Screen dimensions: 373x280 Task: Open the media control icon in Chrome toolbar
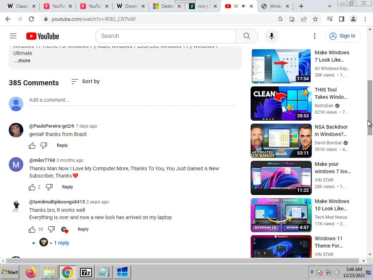(x=330, y=19)
